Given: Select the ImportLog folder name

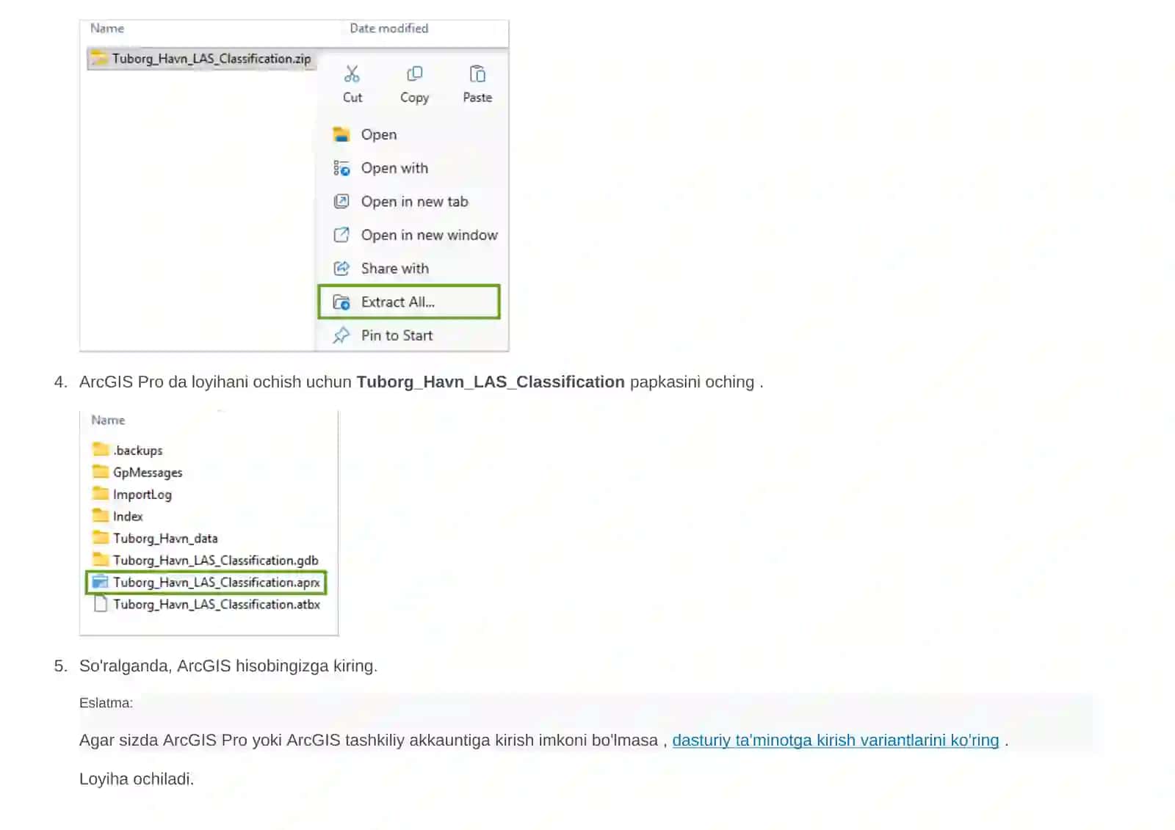Looking at the screenshot, I should tap(142, 494).
